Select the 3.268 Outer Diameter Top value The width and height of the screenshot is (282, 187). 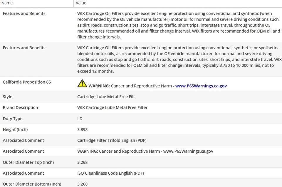pyautogui.click(x=82, y=163)
